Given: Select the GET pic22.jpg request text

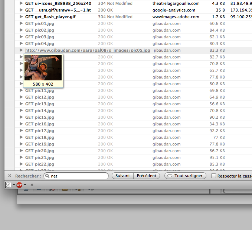Looking at the screenshot, I should [40, 164].
